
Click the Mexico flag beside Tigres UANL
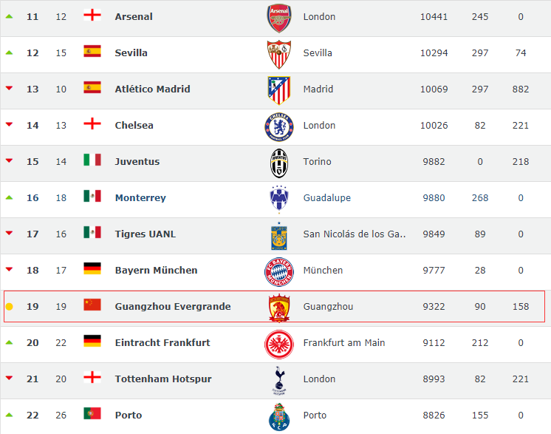[92, 232]
